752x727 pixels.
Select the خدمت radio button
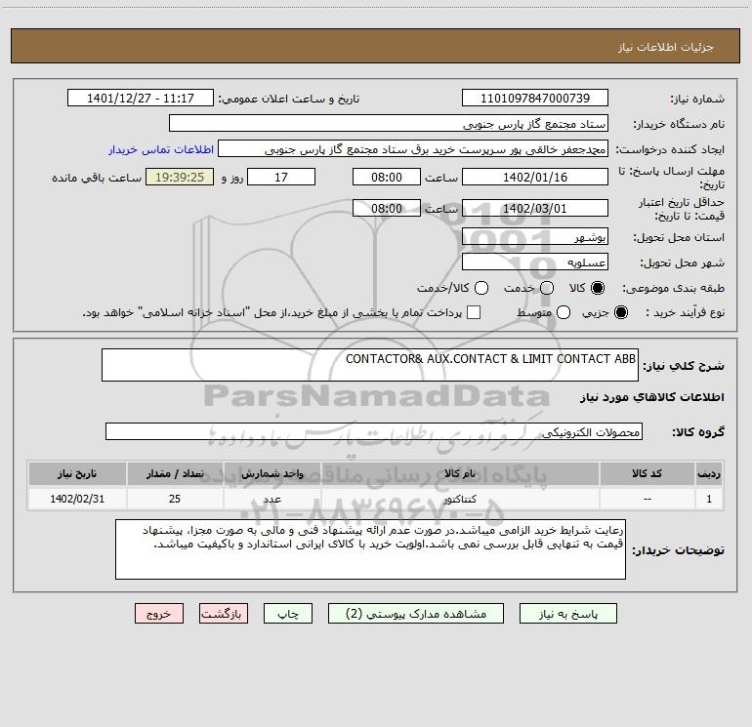pos(547,288)
